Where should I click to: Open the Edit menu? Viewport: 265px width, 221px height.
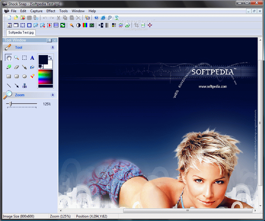pos(23,11)
